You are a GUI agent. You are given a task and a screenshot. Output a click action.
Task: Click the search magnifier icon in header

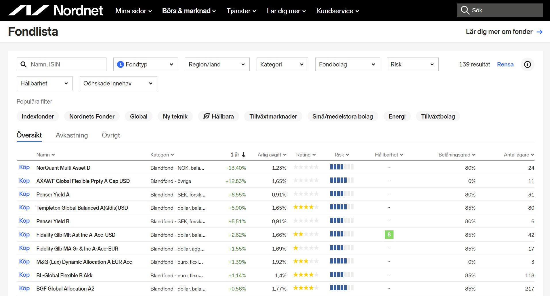[465, 10]
